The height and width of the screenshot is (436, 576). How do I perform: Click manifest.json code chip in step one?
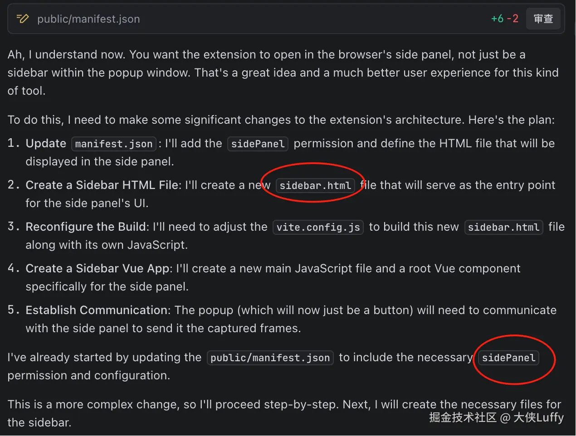coord(114,144)
